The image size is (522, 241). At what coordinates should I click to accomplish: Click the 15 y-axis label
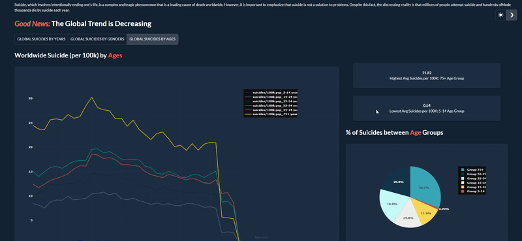point(31,171)
